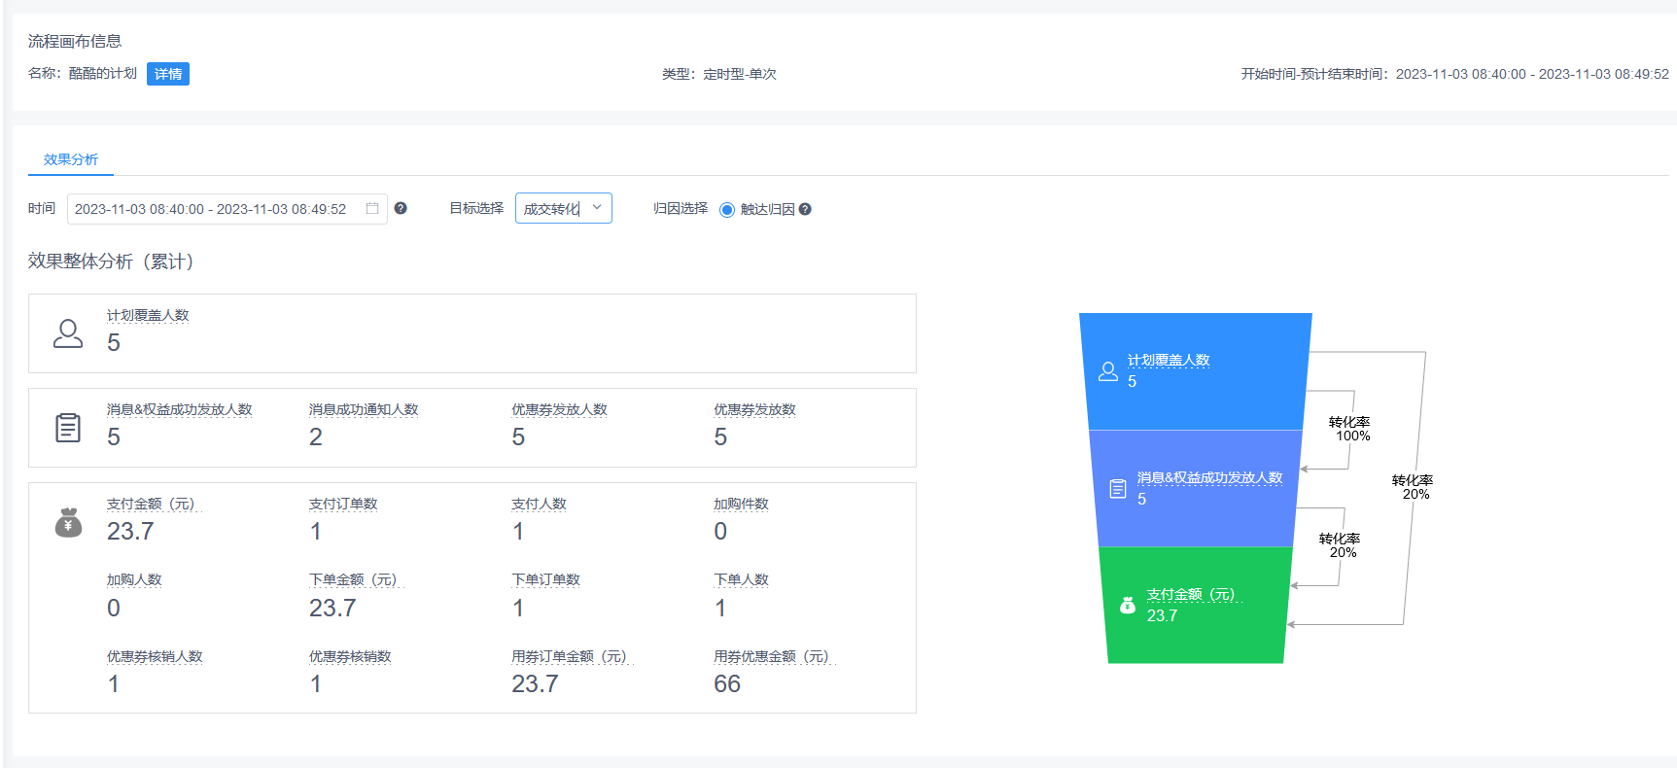Select the 触达归因 radio button

pos(727,210)
